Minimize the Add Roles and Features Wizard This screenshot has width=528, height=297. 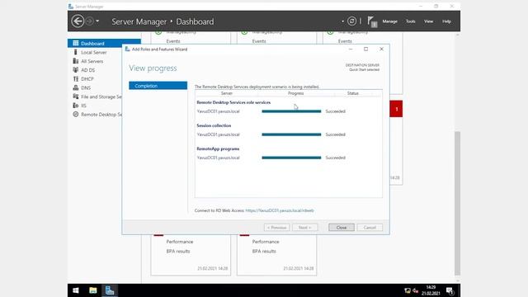pyautogui.click(x=351, y=49)
